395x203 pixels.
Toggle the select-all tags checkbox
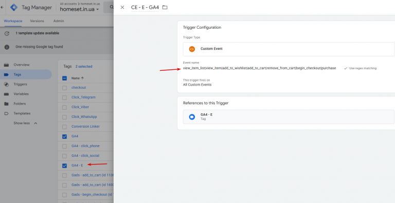pyautogui.click(x=64, y=78)
